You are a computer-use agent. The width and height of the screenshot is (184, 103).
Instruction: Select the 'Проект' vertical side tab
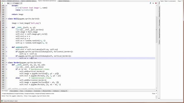(x=159, y=3)
